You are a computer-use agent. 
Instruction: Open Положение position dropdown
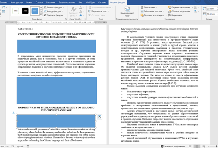point(149,7)
